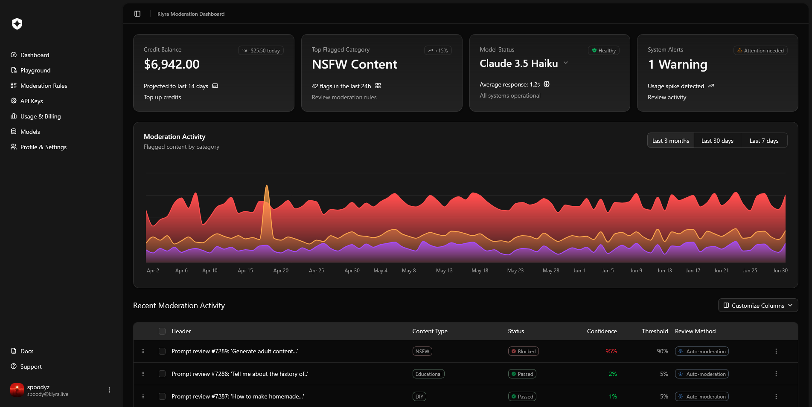Select the Last 7 days tab
This screenshot has height=407, width=812.
point(764,141)
